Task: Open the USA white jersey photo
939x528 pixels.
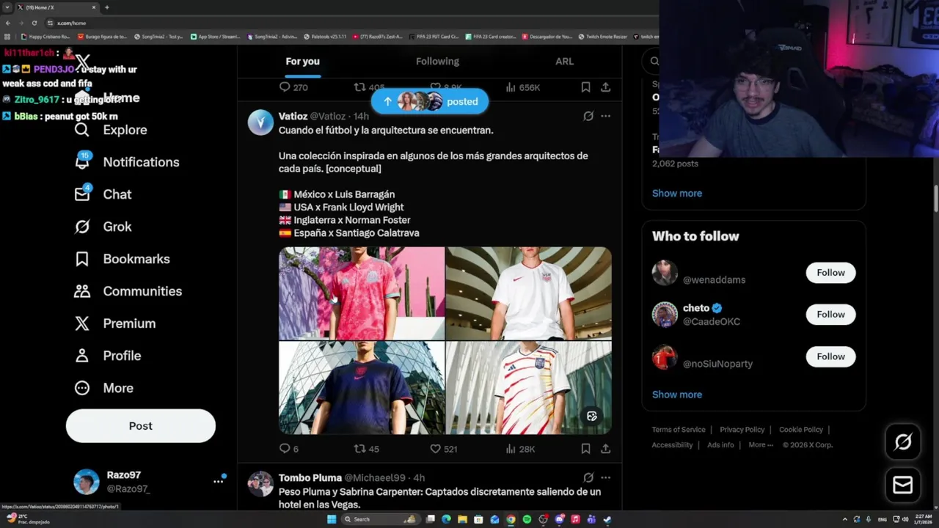Action: point(529,293)
